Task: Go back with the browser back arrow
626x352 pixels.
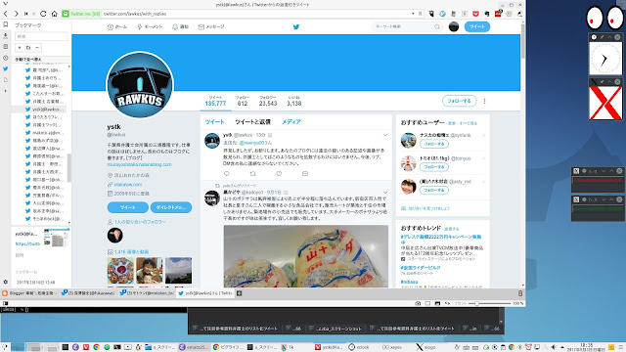Action: (x=6, y=14)
